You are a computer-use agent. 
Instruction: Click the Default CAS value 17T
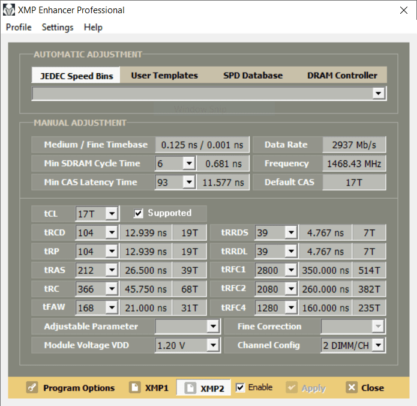click(354, 182)
